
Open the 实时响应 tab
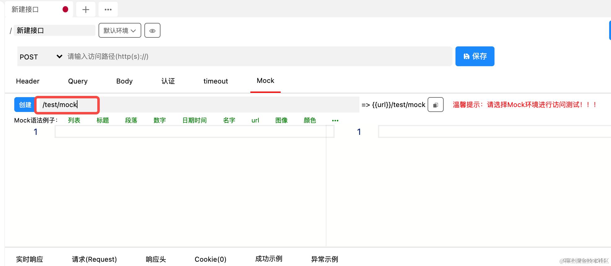29,259
